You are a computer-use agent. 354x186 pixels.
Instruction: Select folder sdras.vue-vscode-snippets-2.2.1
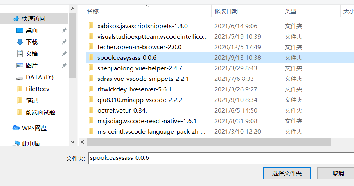tap(143, 79)
